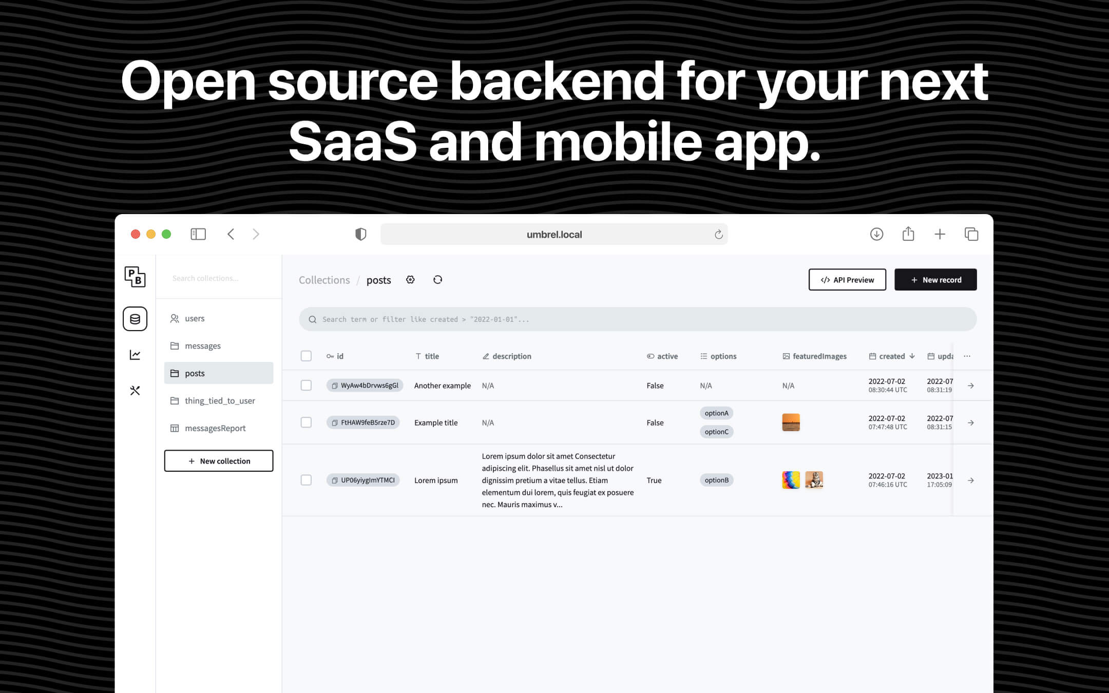
Task: Open posts collection settings gear
Action: coord(410,280)
